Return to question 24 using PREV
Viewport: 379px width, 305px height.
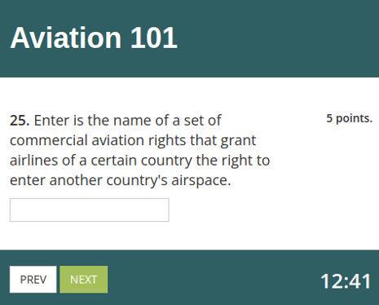(33, 280)
